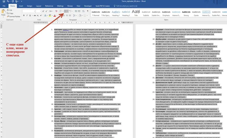
Task: Open the font name combo box
Action: tap(29, 11)
